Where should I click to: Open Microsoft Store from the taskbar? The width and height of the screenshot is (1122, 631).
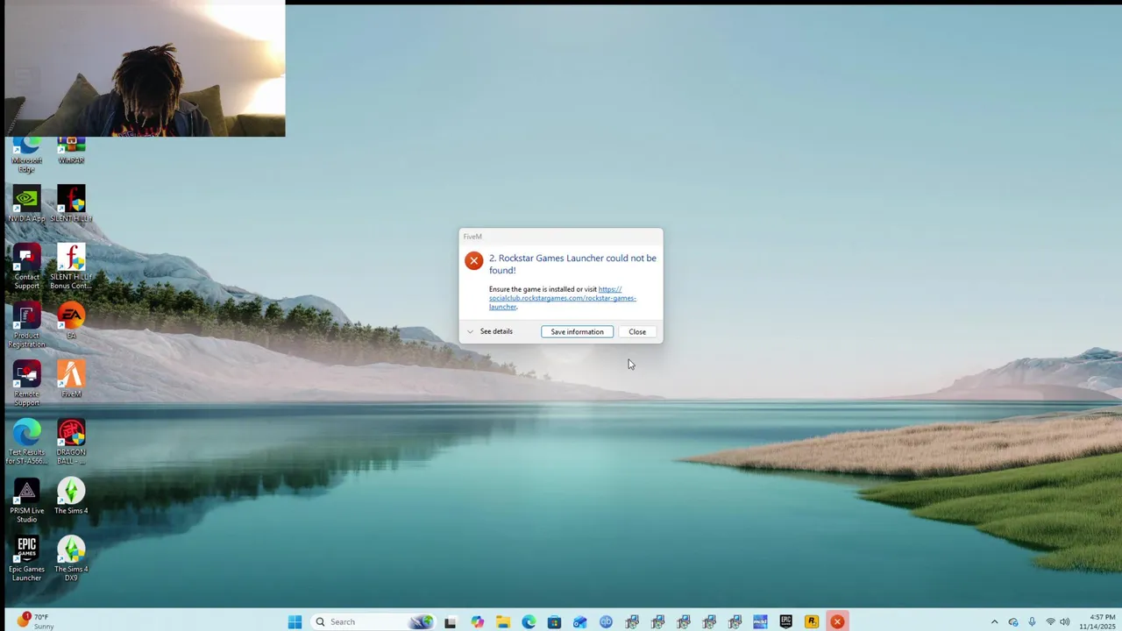(x=554, y=621)
